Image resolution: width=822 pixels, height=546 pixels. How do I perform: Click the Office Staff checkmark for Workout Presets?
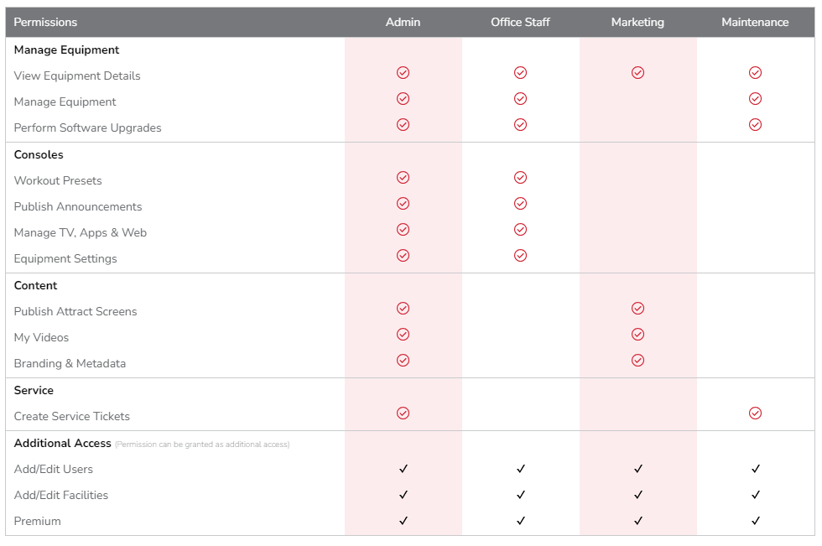coord(520,177)
